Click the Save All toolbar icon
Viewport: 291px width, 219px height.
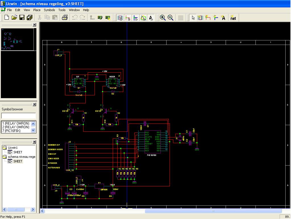30,18
